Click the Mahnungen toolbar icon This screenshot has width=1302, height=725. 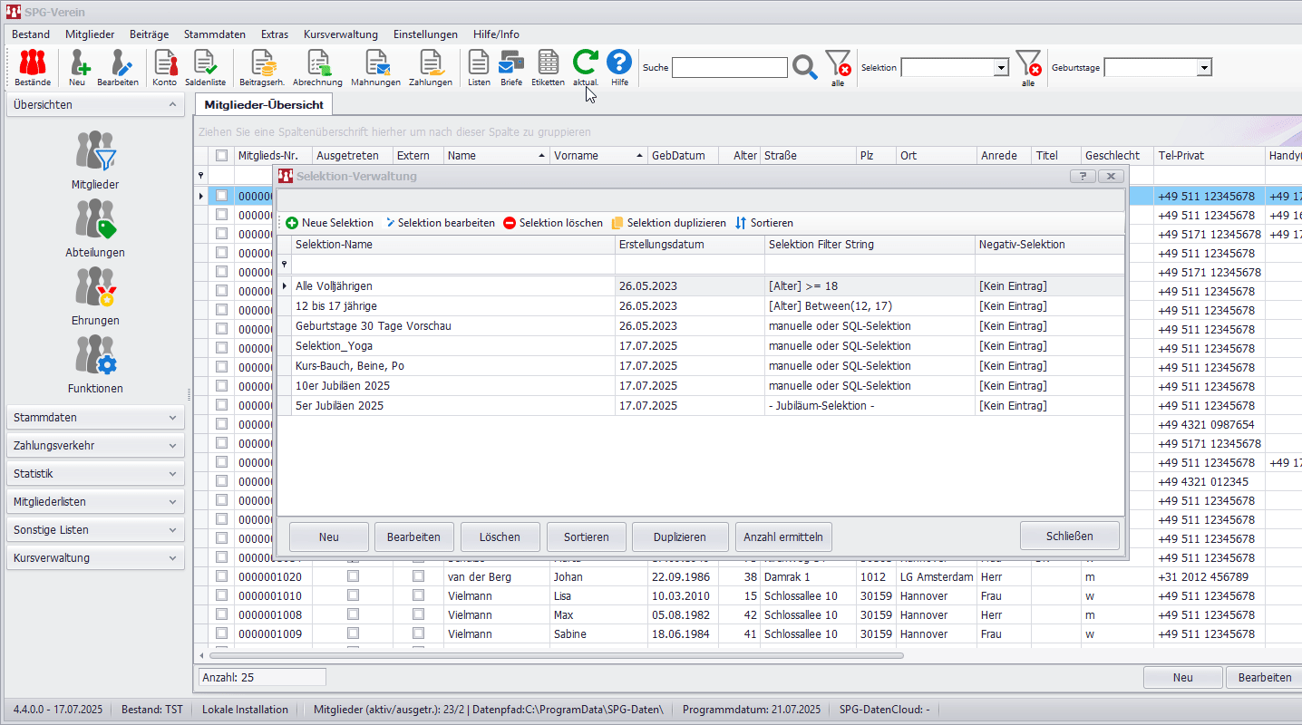pos(375,63)
